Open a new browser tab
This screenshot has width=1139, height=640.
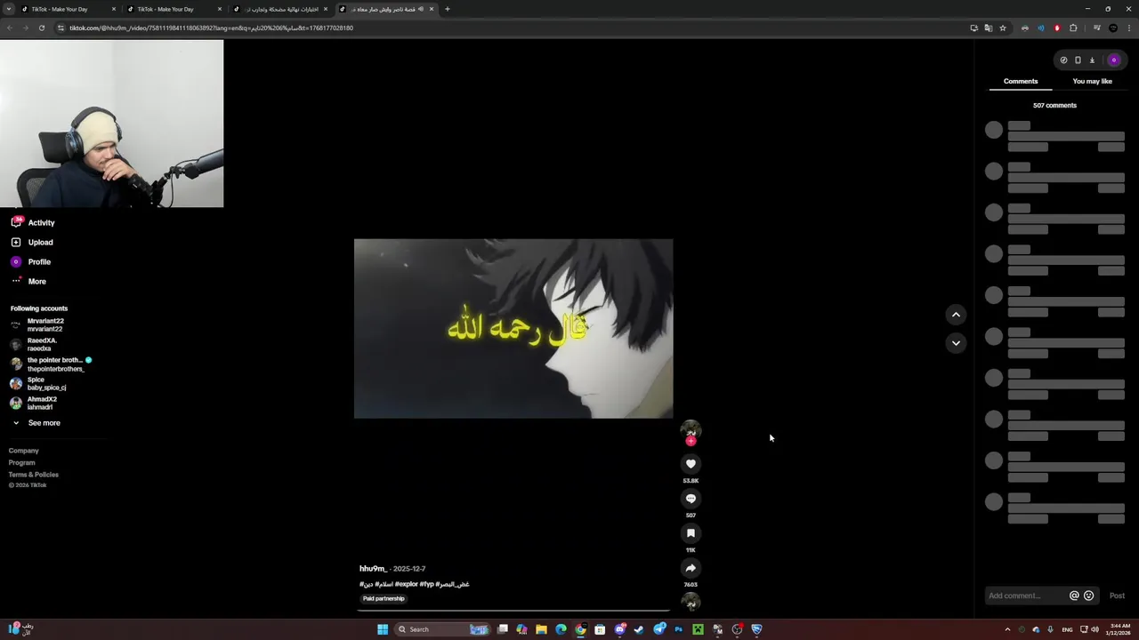pos(448,9)
